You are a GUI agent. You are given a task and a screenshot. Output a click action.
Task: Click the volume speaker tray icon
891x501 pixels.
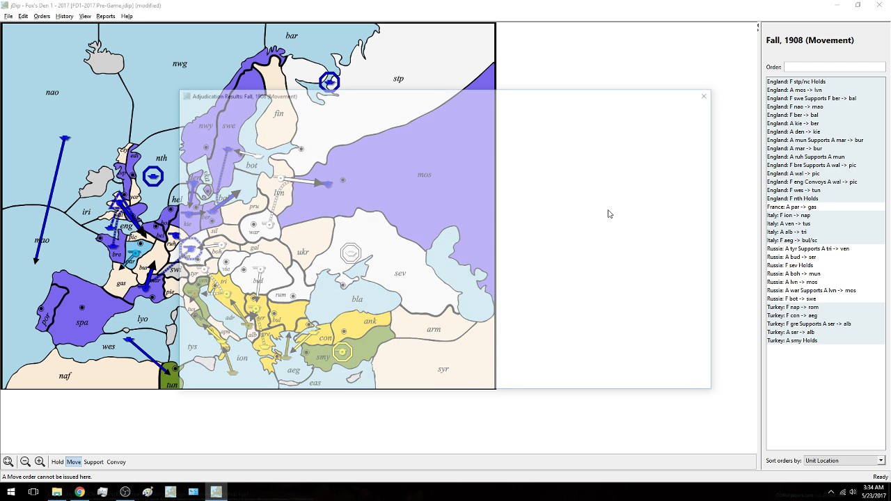(853, 492)
